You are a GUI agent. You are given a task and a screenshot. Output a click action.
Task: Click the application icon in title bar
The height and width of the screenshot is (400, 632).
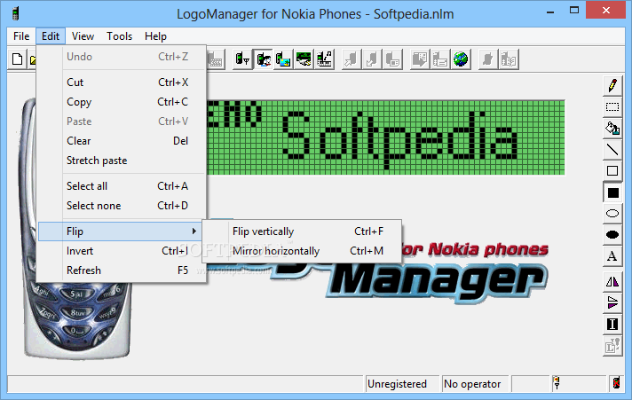(16, 13)
